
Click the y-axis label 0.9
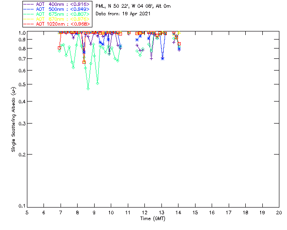pos(22,40)
